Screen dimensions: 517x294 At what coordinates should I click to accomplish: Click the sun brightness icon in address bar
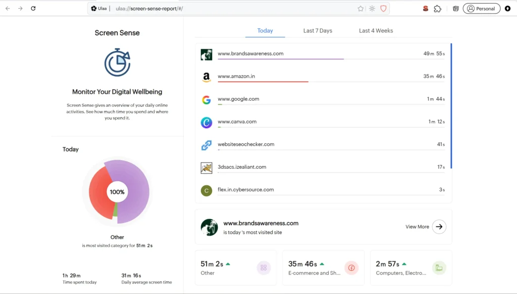[x=372, y=9]
